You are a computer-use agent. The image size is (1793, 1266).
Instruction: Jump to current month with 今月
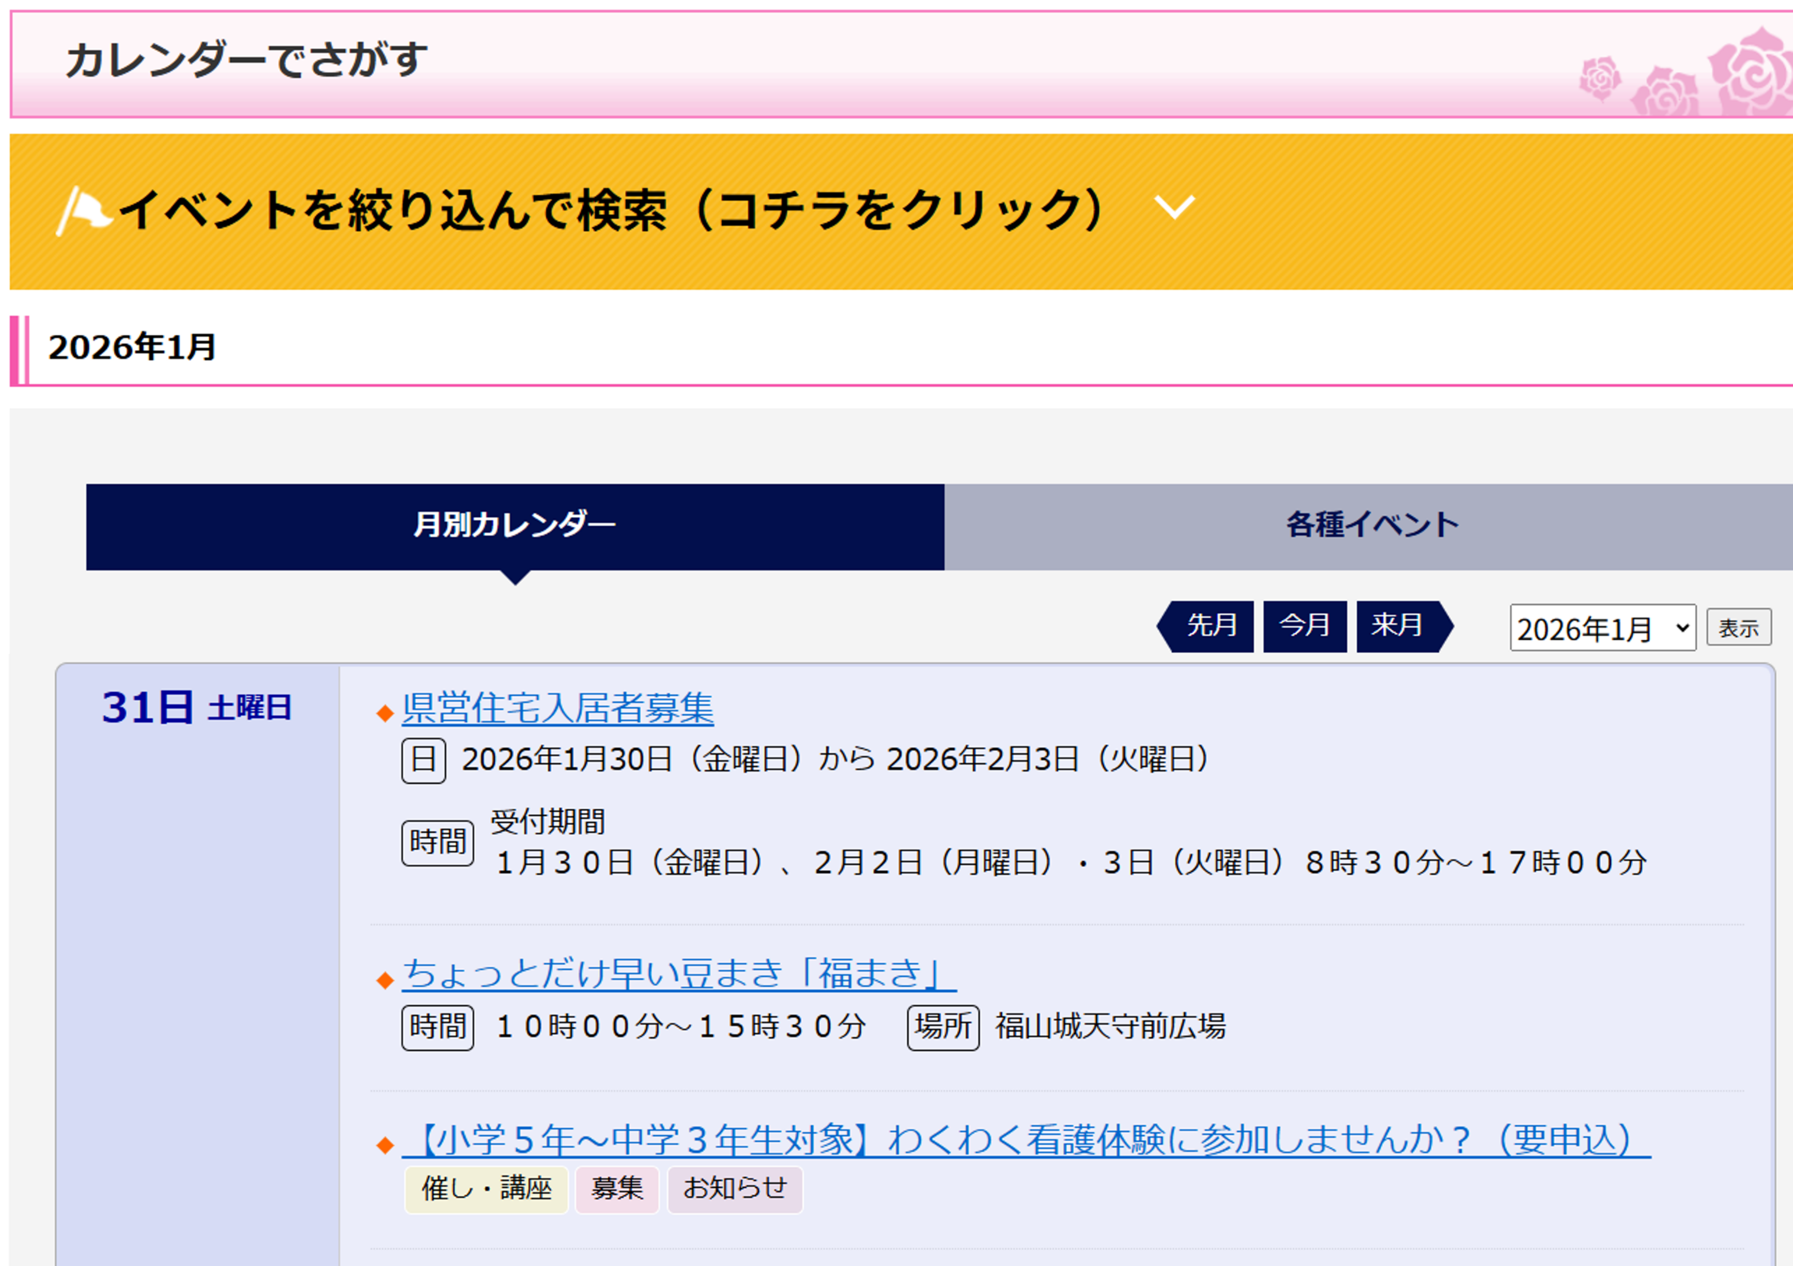click(x=1304, y=626)
